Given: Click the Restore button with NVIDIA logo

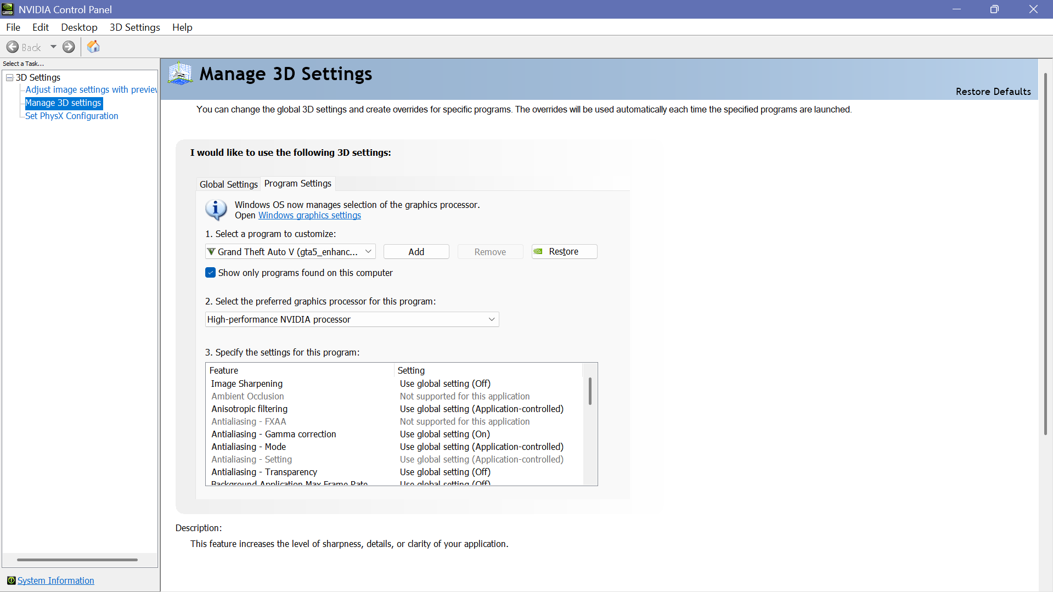Looking at the screenshot, I should pyautogui.click(x=564, y=251).
